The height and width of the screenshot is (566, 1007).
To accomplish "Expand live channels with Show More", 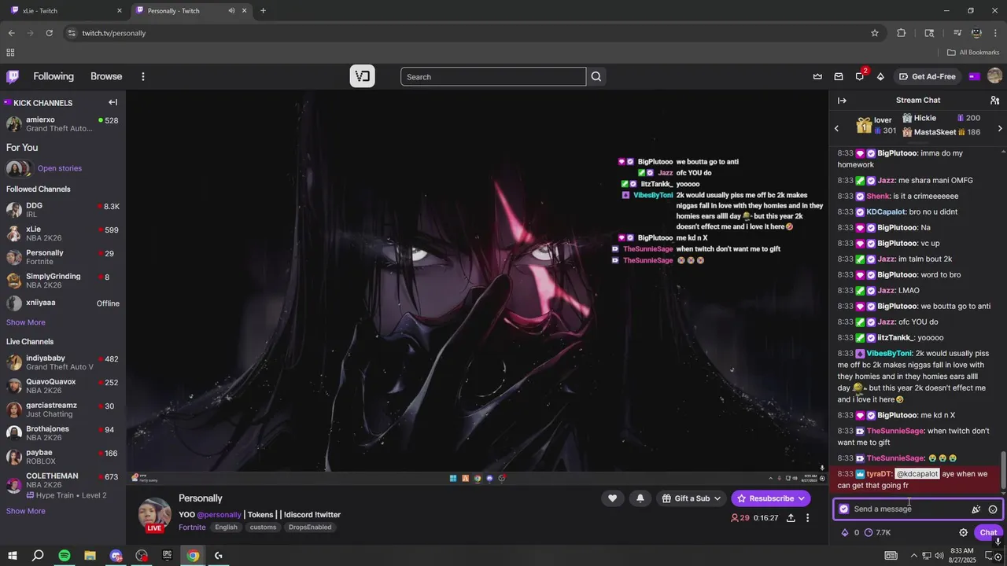I will tap(26, 511).
